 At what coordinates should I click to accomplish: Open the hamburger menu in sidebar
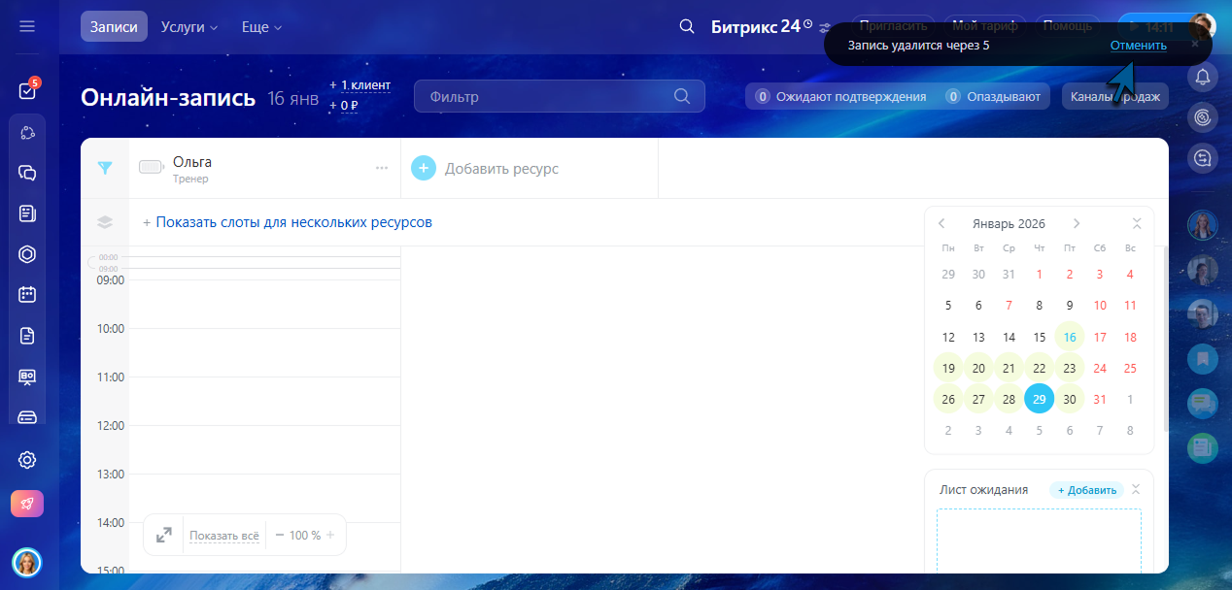coord(27,26)
